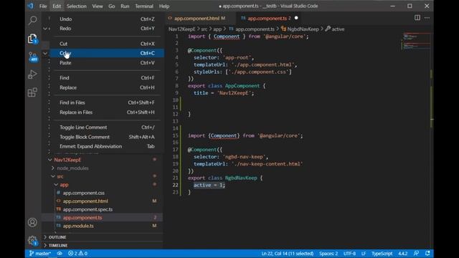Change indentation via Spaces: 2
Screen dimensions: 459x258
(328, 253)
